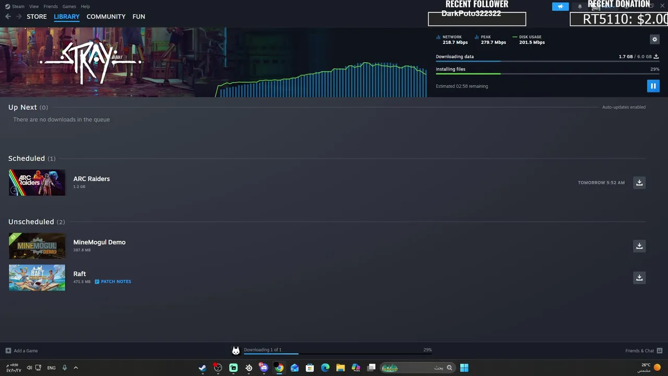
Task: Click the Raft title text
Action: click(x=79, y=274)
